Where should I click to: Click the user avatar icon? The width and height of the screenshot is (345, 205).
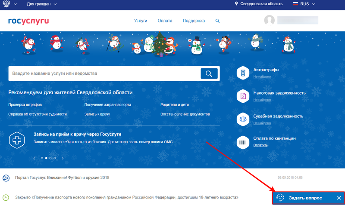point(269,20)
